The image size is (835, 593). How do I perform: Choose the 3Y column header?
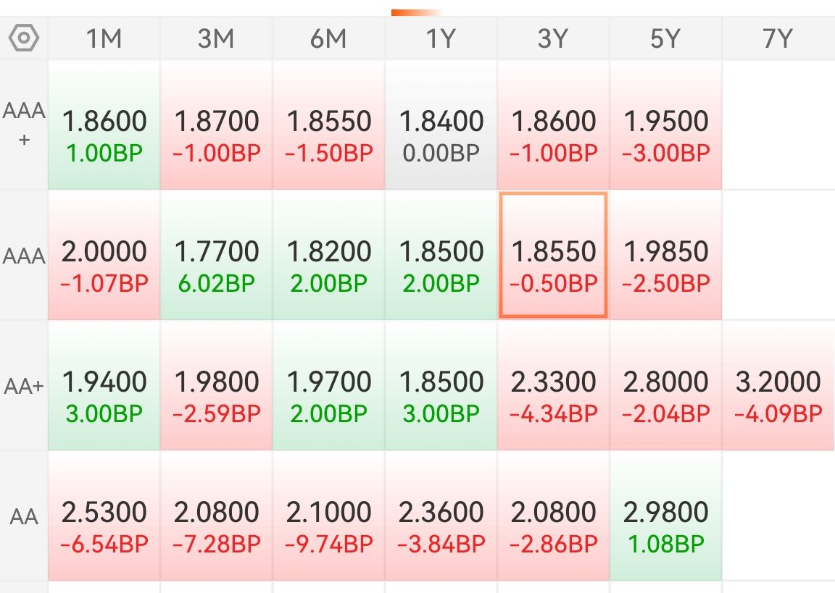[x=553, y=38]
